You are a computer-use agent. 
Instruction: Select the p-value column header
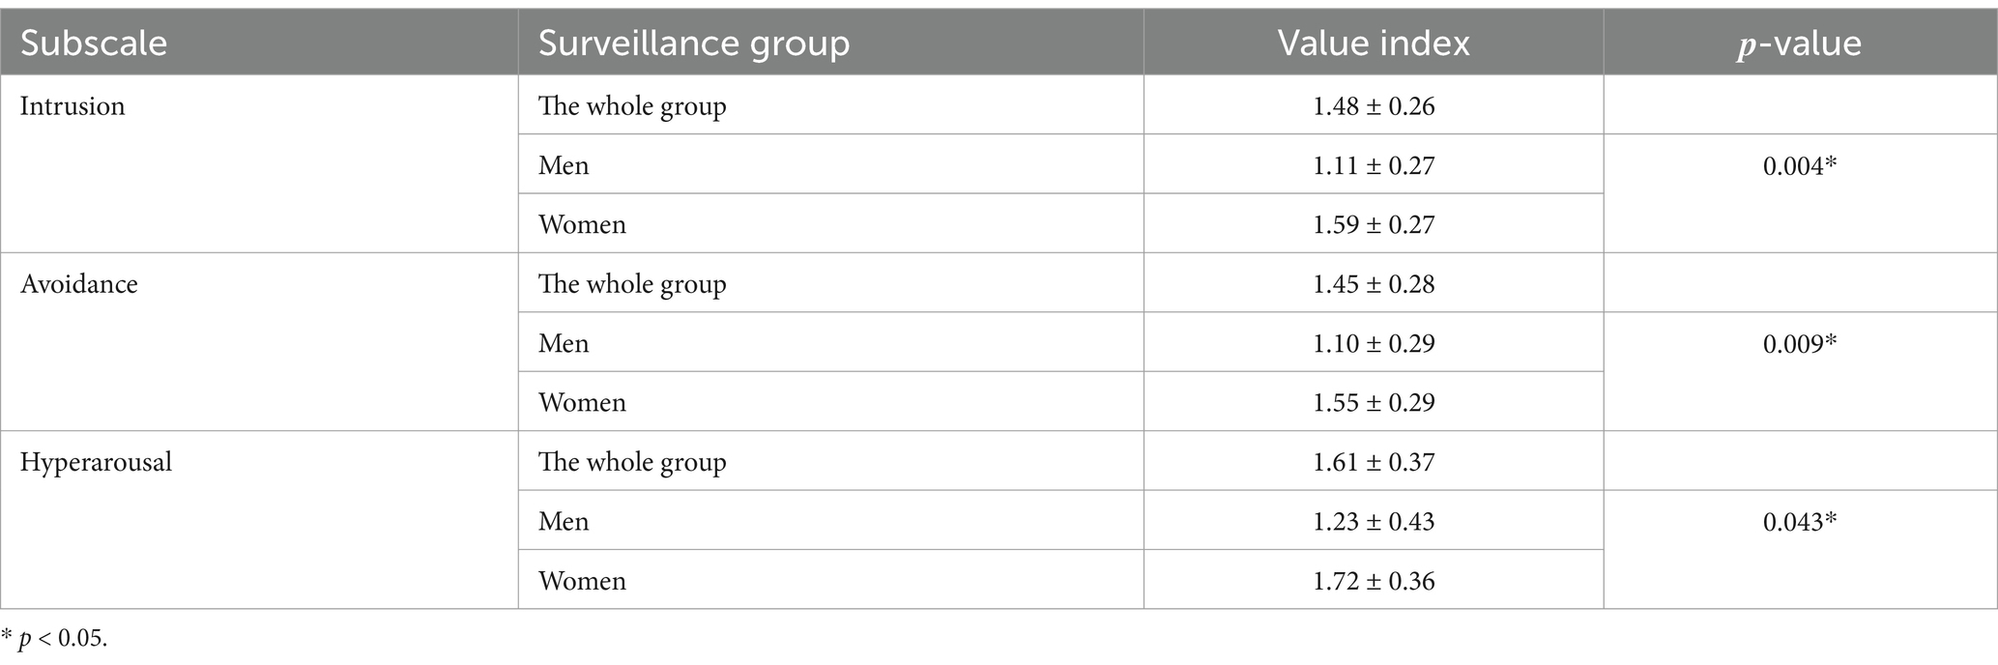tap(1800, 43)
